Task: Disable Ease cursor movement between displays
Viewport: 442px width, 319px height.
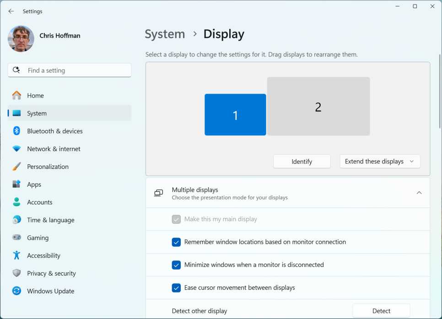Action: 176,288
